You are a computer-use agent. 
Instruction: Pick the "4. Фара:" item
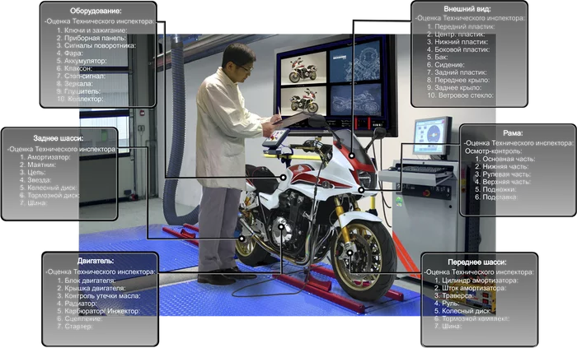[x=69, y=53]
